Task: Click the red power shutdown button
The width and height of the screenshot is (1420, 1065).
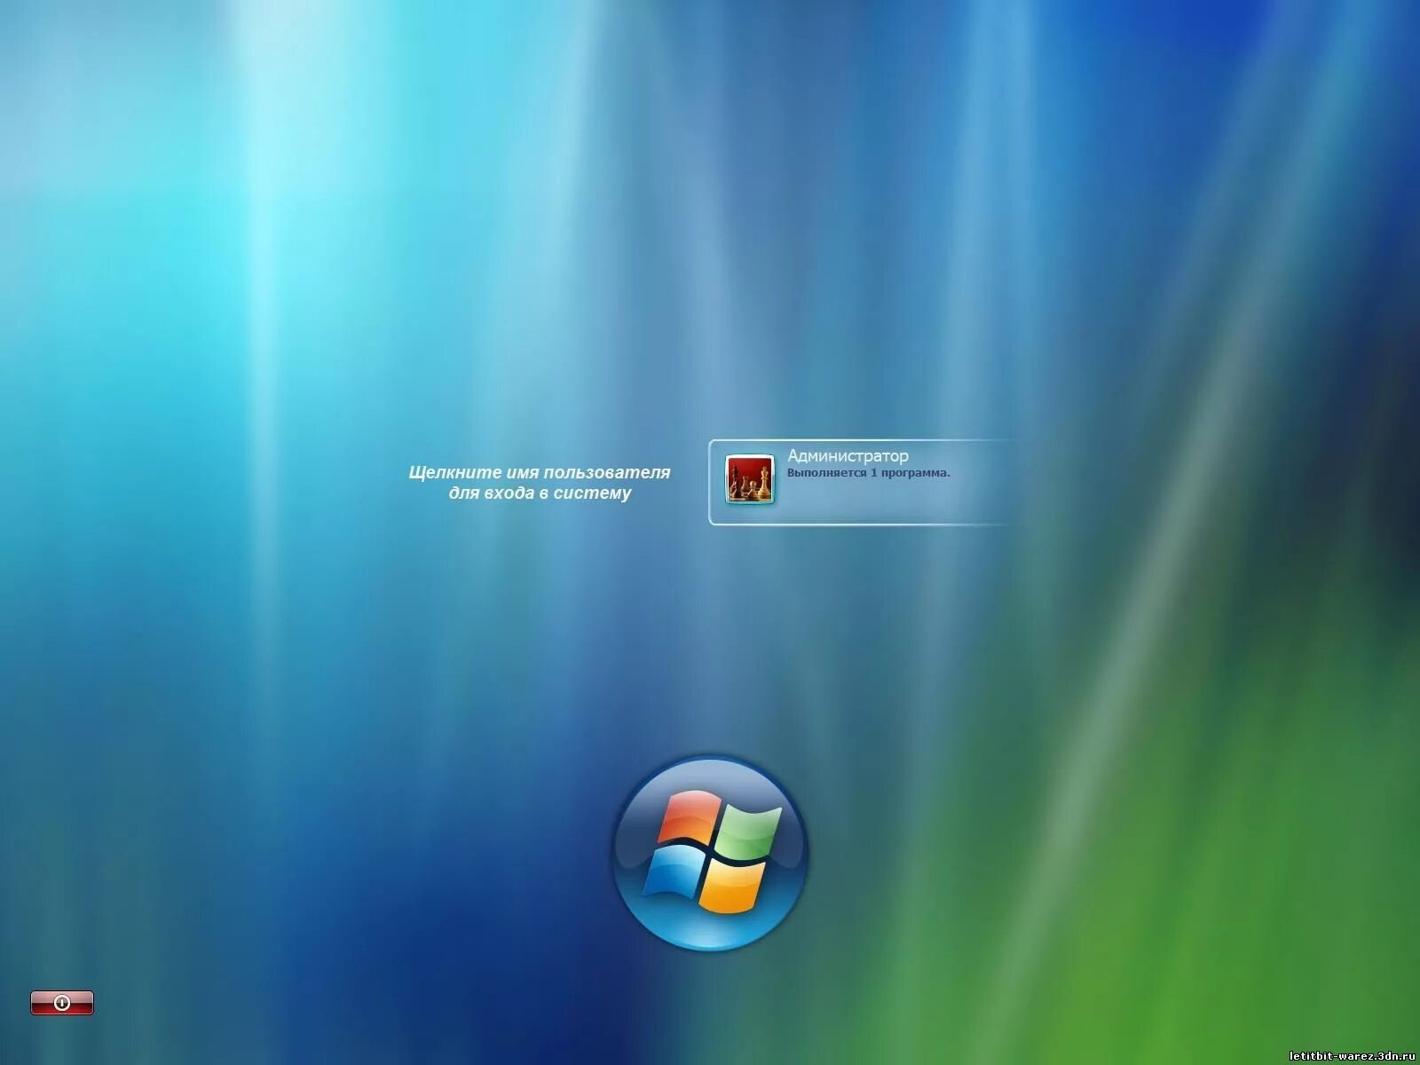Action: pyautogui.click(x=62, y=1002)
